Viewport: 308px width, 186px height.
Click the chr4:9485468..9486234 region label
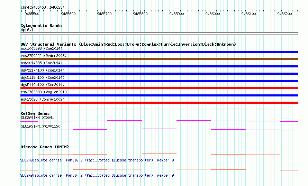[x=43, y=8]
